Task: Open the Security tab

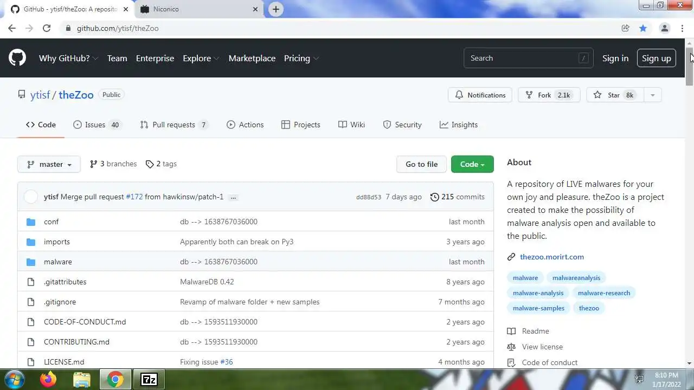Action: pyautogui.click(x=402, y=125)
